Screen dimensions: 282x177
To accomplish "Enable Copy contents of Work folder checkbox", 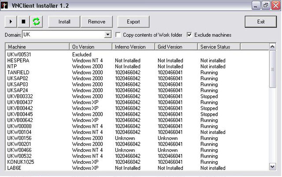I will 118,35.
